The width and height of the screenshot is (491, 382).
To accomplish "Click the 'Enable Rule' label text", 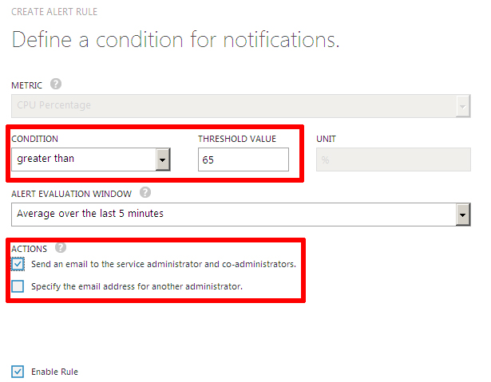I will click(x=54, y=372).
